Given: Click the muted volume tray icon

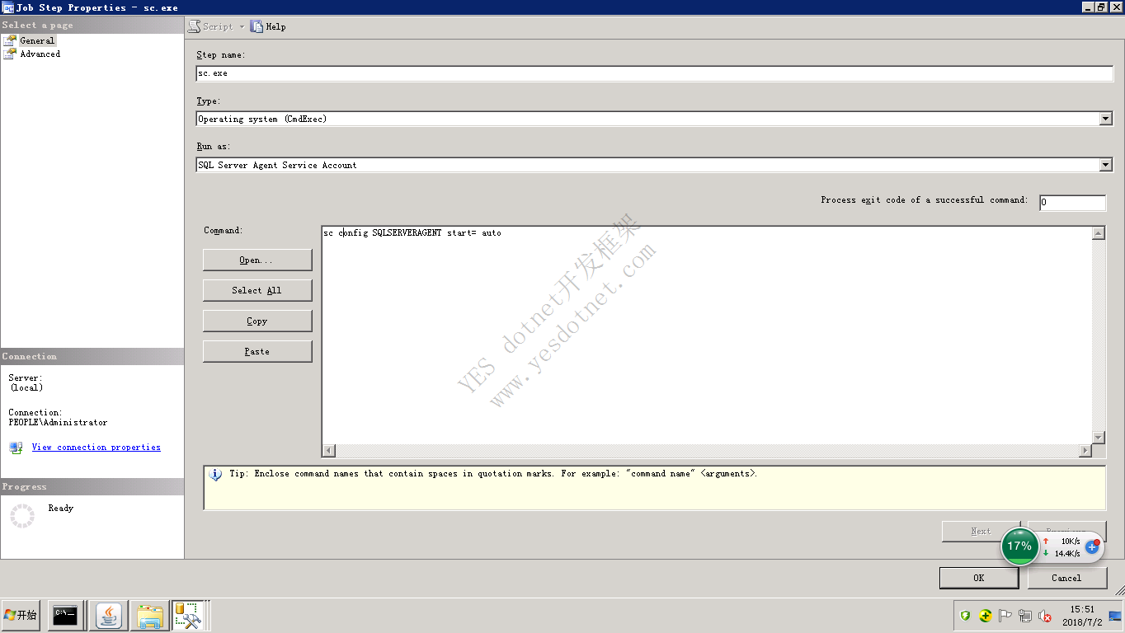Looking at the screenshot, I should pyautogui.click(x=1045, y=616).
